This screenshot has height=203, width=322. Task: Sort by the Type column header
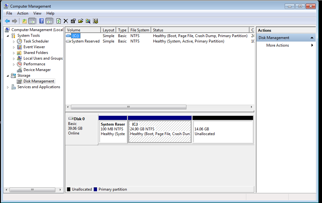[122, 30]
